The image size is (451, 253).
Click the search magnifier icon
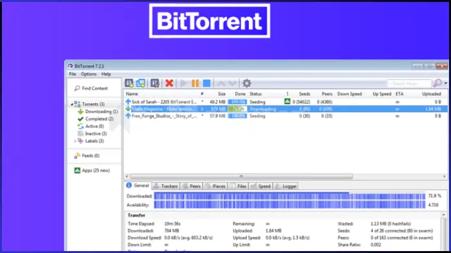click(437, 83)
